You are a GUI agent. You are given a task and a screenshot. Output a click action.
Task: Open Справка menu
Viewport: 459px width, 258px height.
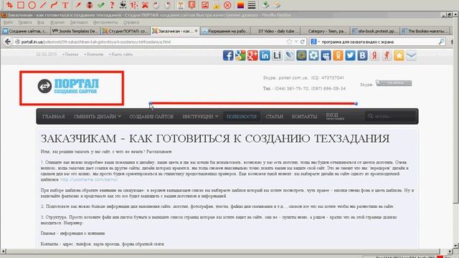[x=131, y=22]
